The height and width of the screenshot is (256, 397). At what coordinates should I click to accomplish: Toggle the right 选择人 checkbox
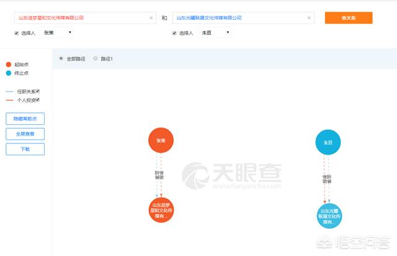(x=174, y=32)
